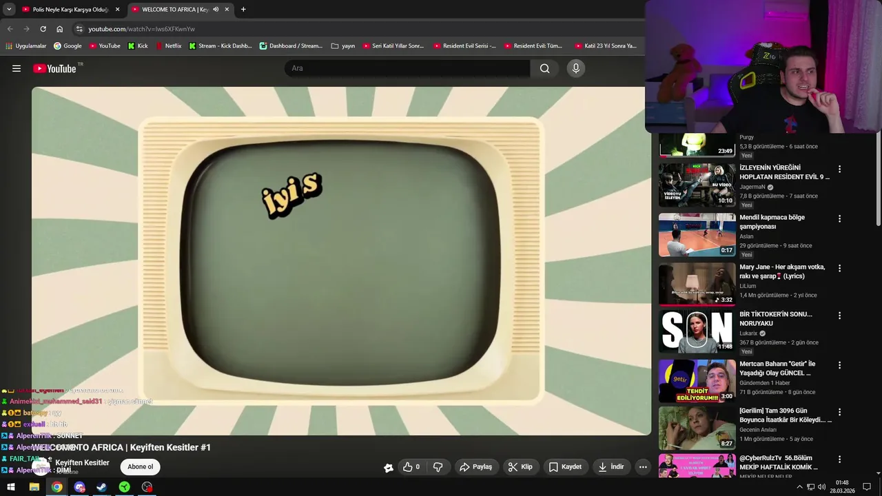Image resolution: width=882 pixels, height=496 pixels.
Task: Focus the YouTube 'Ara' search field
Action: click(407, 68)
